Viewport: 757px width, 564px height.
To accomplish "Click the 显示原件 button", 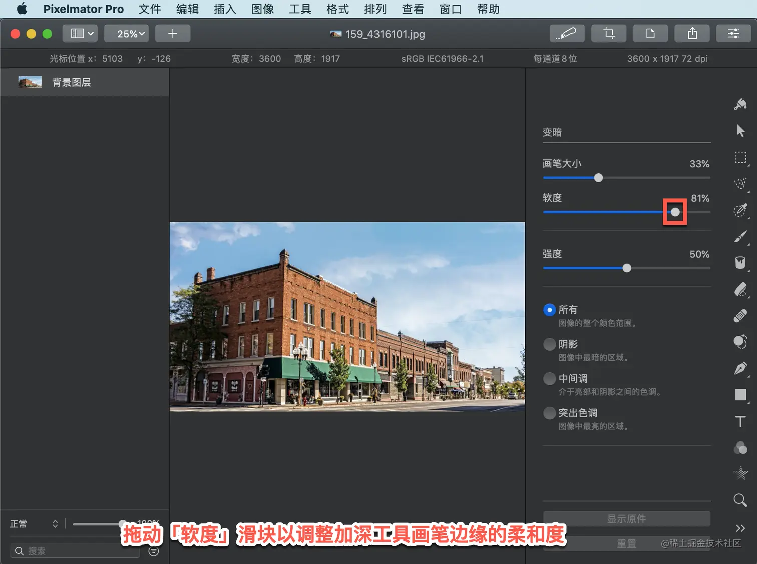I will coord(626,519).
